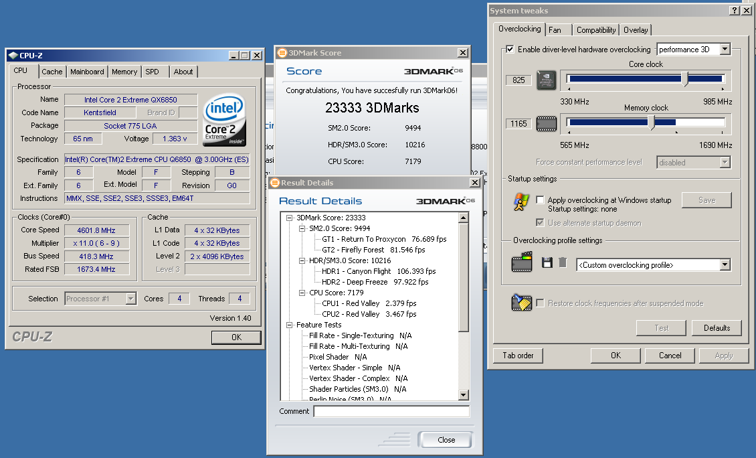This screenshot has width=756, height=458.
Task: Save the overclocking profile with the floppy icon
Action: pos(547,263)
